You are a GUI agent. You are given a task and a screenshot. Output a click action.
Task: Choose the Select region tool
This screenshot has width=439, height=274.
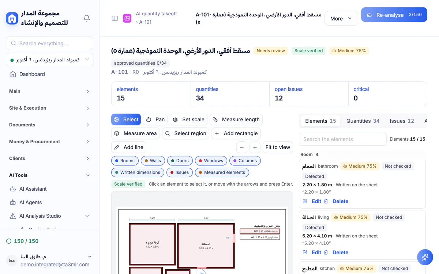point(185,133)
